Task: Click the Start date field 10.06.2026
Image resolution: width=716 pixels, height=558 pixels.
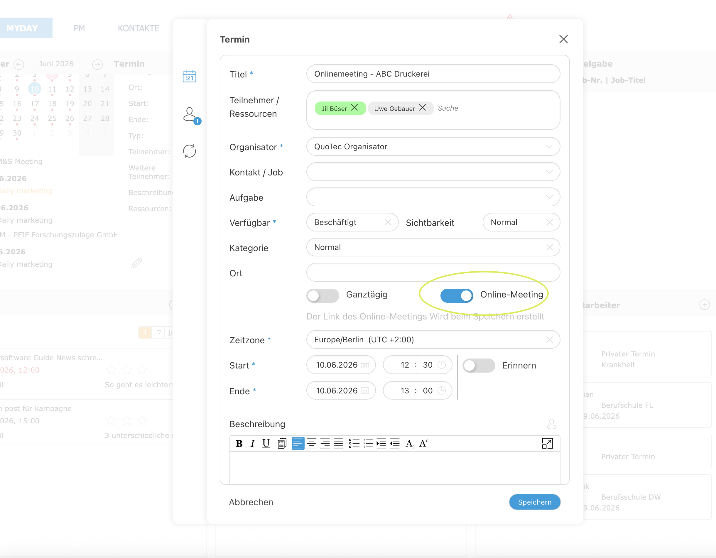Action: (x=341, y=365)
